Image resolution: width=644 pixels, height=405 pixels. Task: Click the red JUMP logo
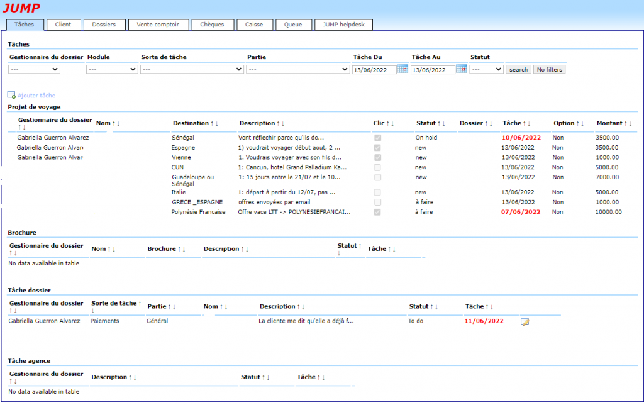(21, 8)
